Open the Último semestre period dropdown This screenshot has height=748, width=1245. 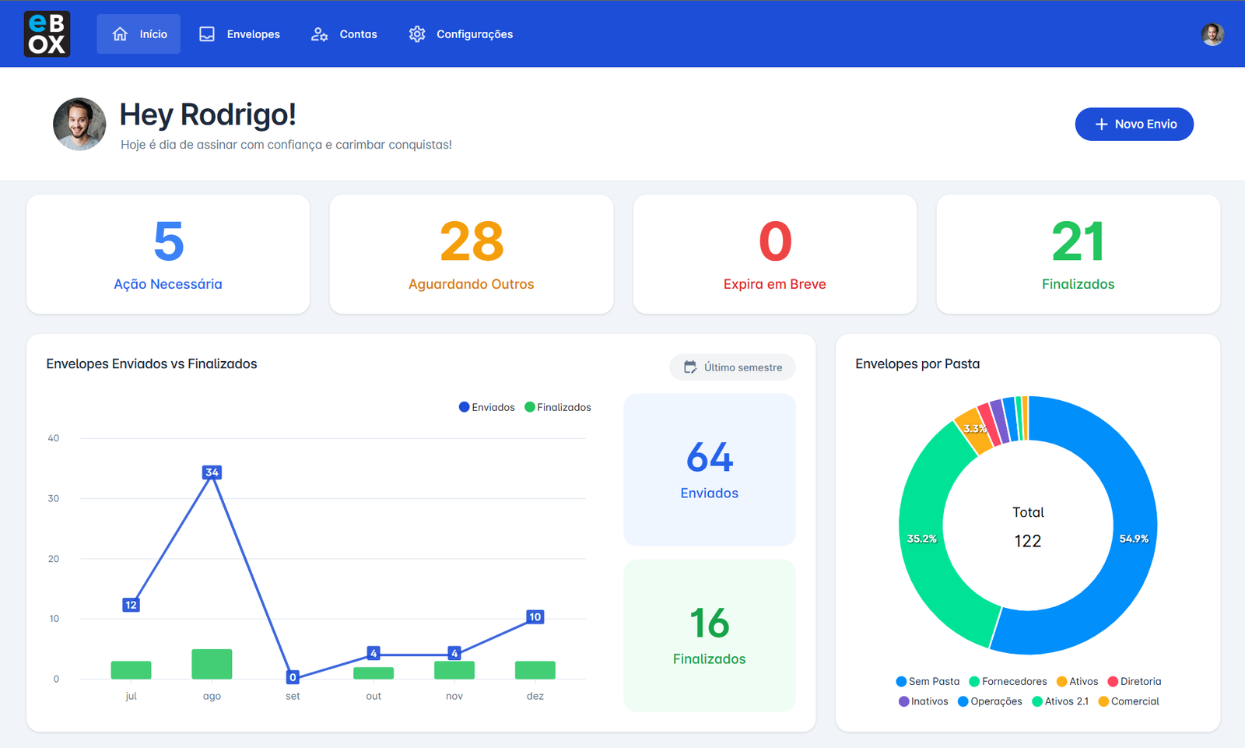[x=732, y=367]
